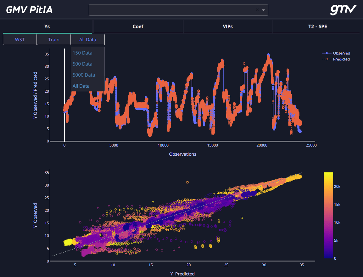This screenshot has width=363, height=277.
Task: Choose 500 Data from the menu
Action: click(82, 64)
